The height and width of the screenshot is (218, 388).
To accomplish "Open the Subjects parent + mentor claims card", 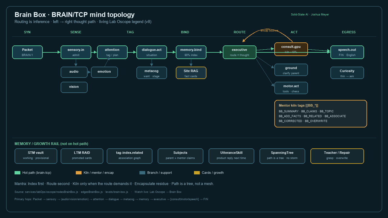I will tap(180, 156).
